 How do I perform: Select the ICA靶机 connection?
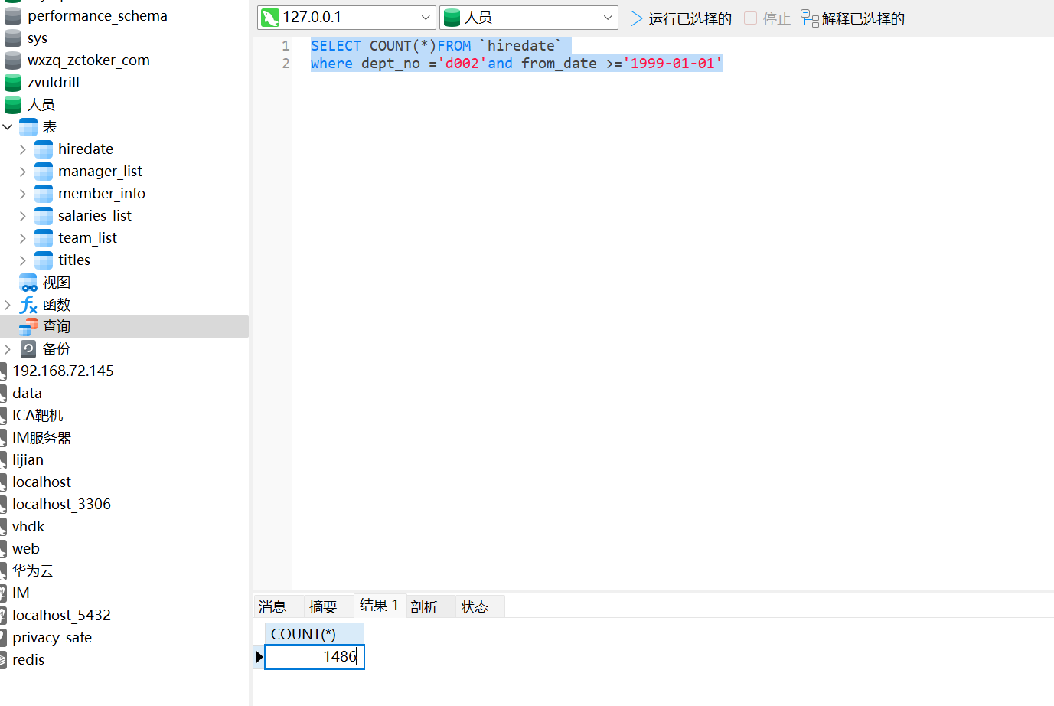(x=38, y=415)
